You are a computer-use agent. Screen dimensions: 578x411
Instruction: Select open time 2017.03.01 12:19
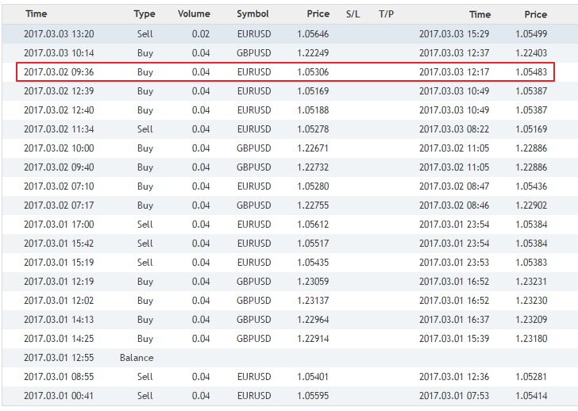click(x=59, y=282)
